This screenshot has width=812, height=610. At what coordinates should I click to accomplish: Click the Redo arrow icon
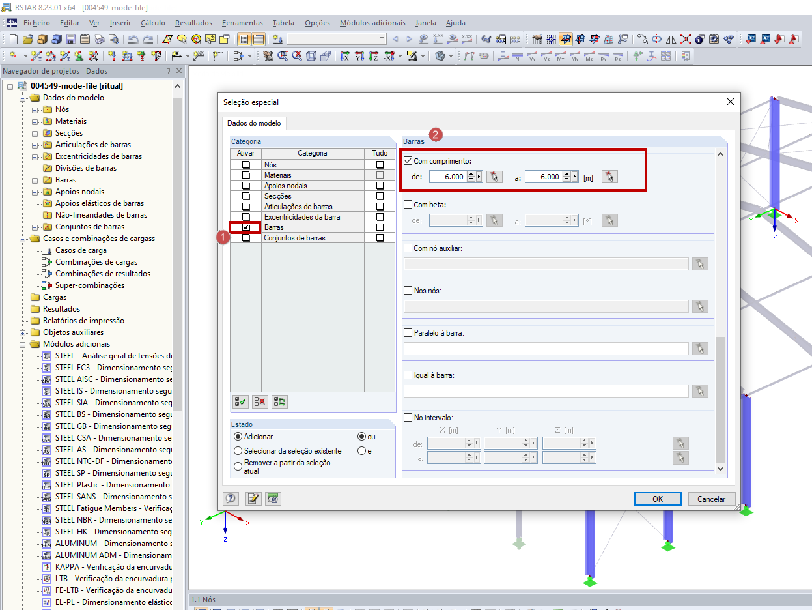click(x=148, y=39)
